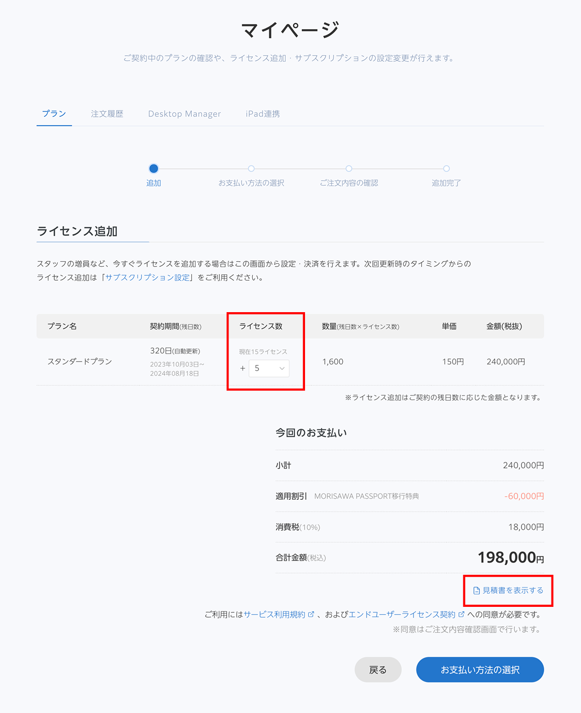Screen dimensions: 581x713
Task: Click external-link icon after エンドユーザーライセンス契約
Action: point(461,615)
